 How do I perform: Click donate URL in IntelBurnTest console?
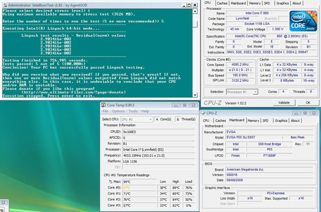pos(74,93)
